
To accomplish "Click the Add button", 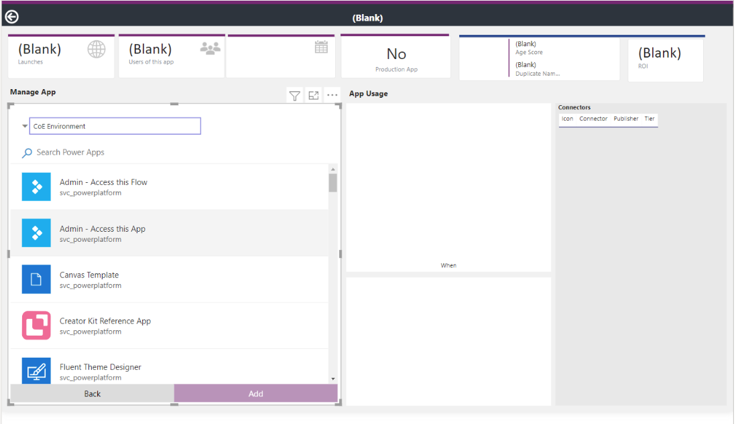I will click(x=255, y=393).
